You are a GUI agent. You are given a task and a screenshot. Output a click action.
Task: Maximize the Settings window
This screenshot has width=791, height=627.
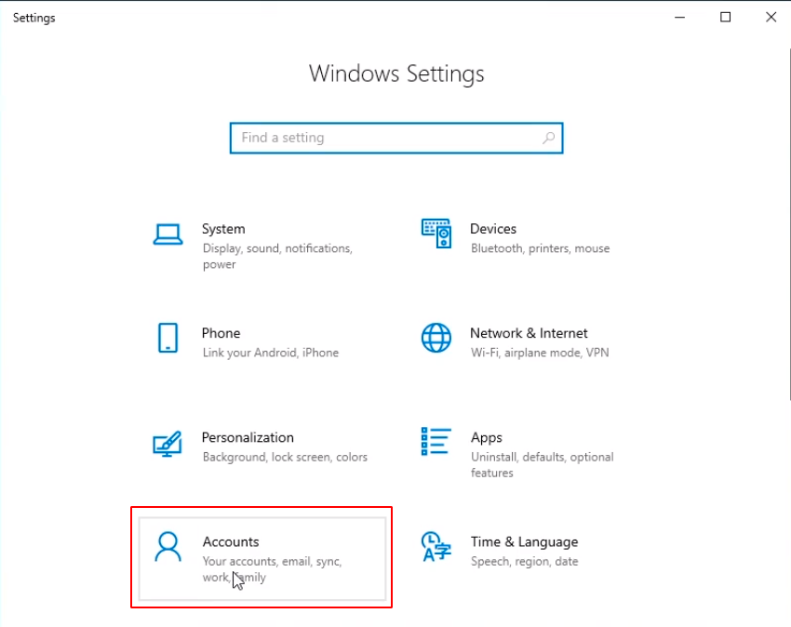726,17
